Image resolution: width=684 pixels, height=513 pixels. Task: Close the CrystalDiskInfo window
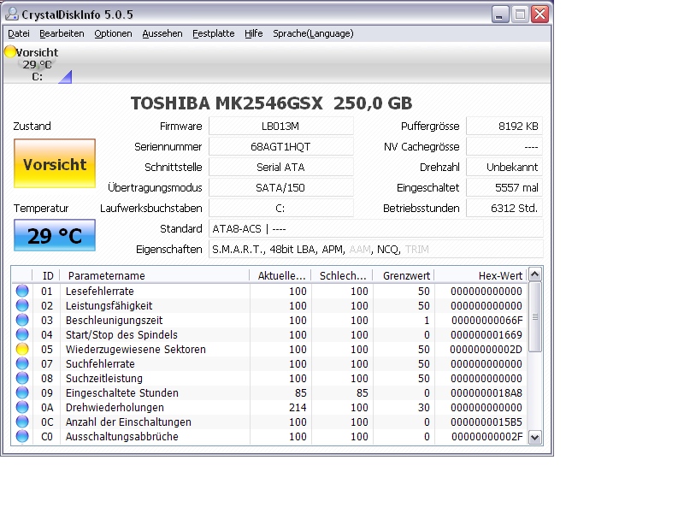coord(540,15)
